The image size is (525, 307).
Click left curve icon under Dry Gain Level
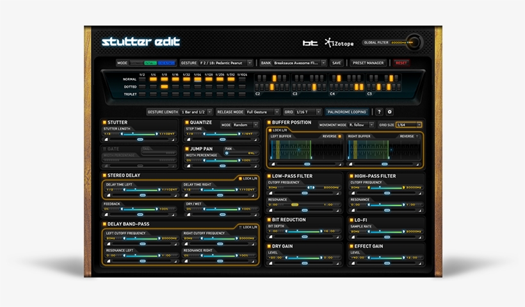pyautogui.click(x=271, y=264)
